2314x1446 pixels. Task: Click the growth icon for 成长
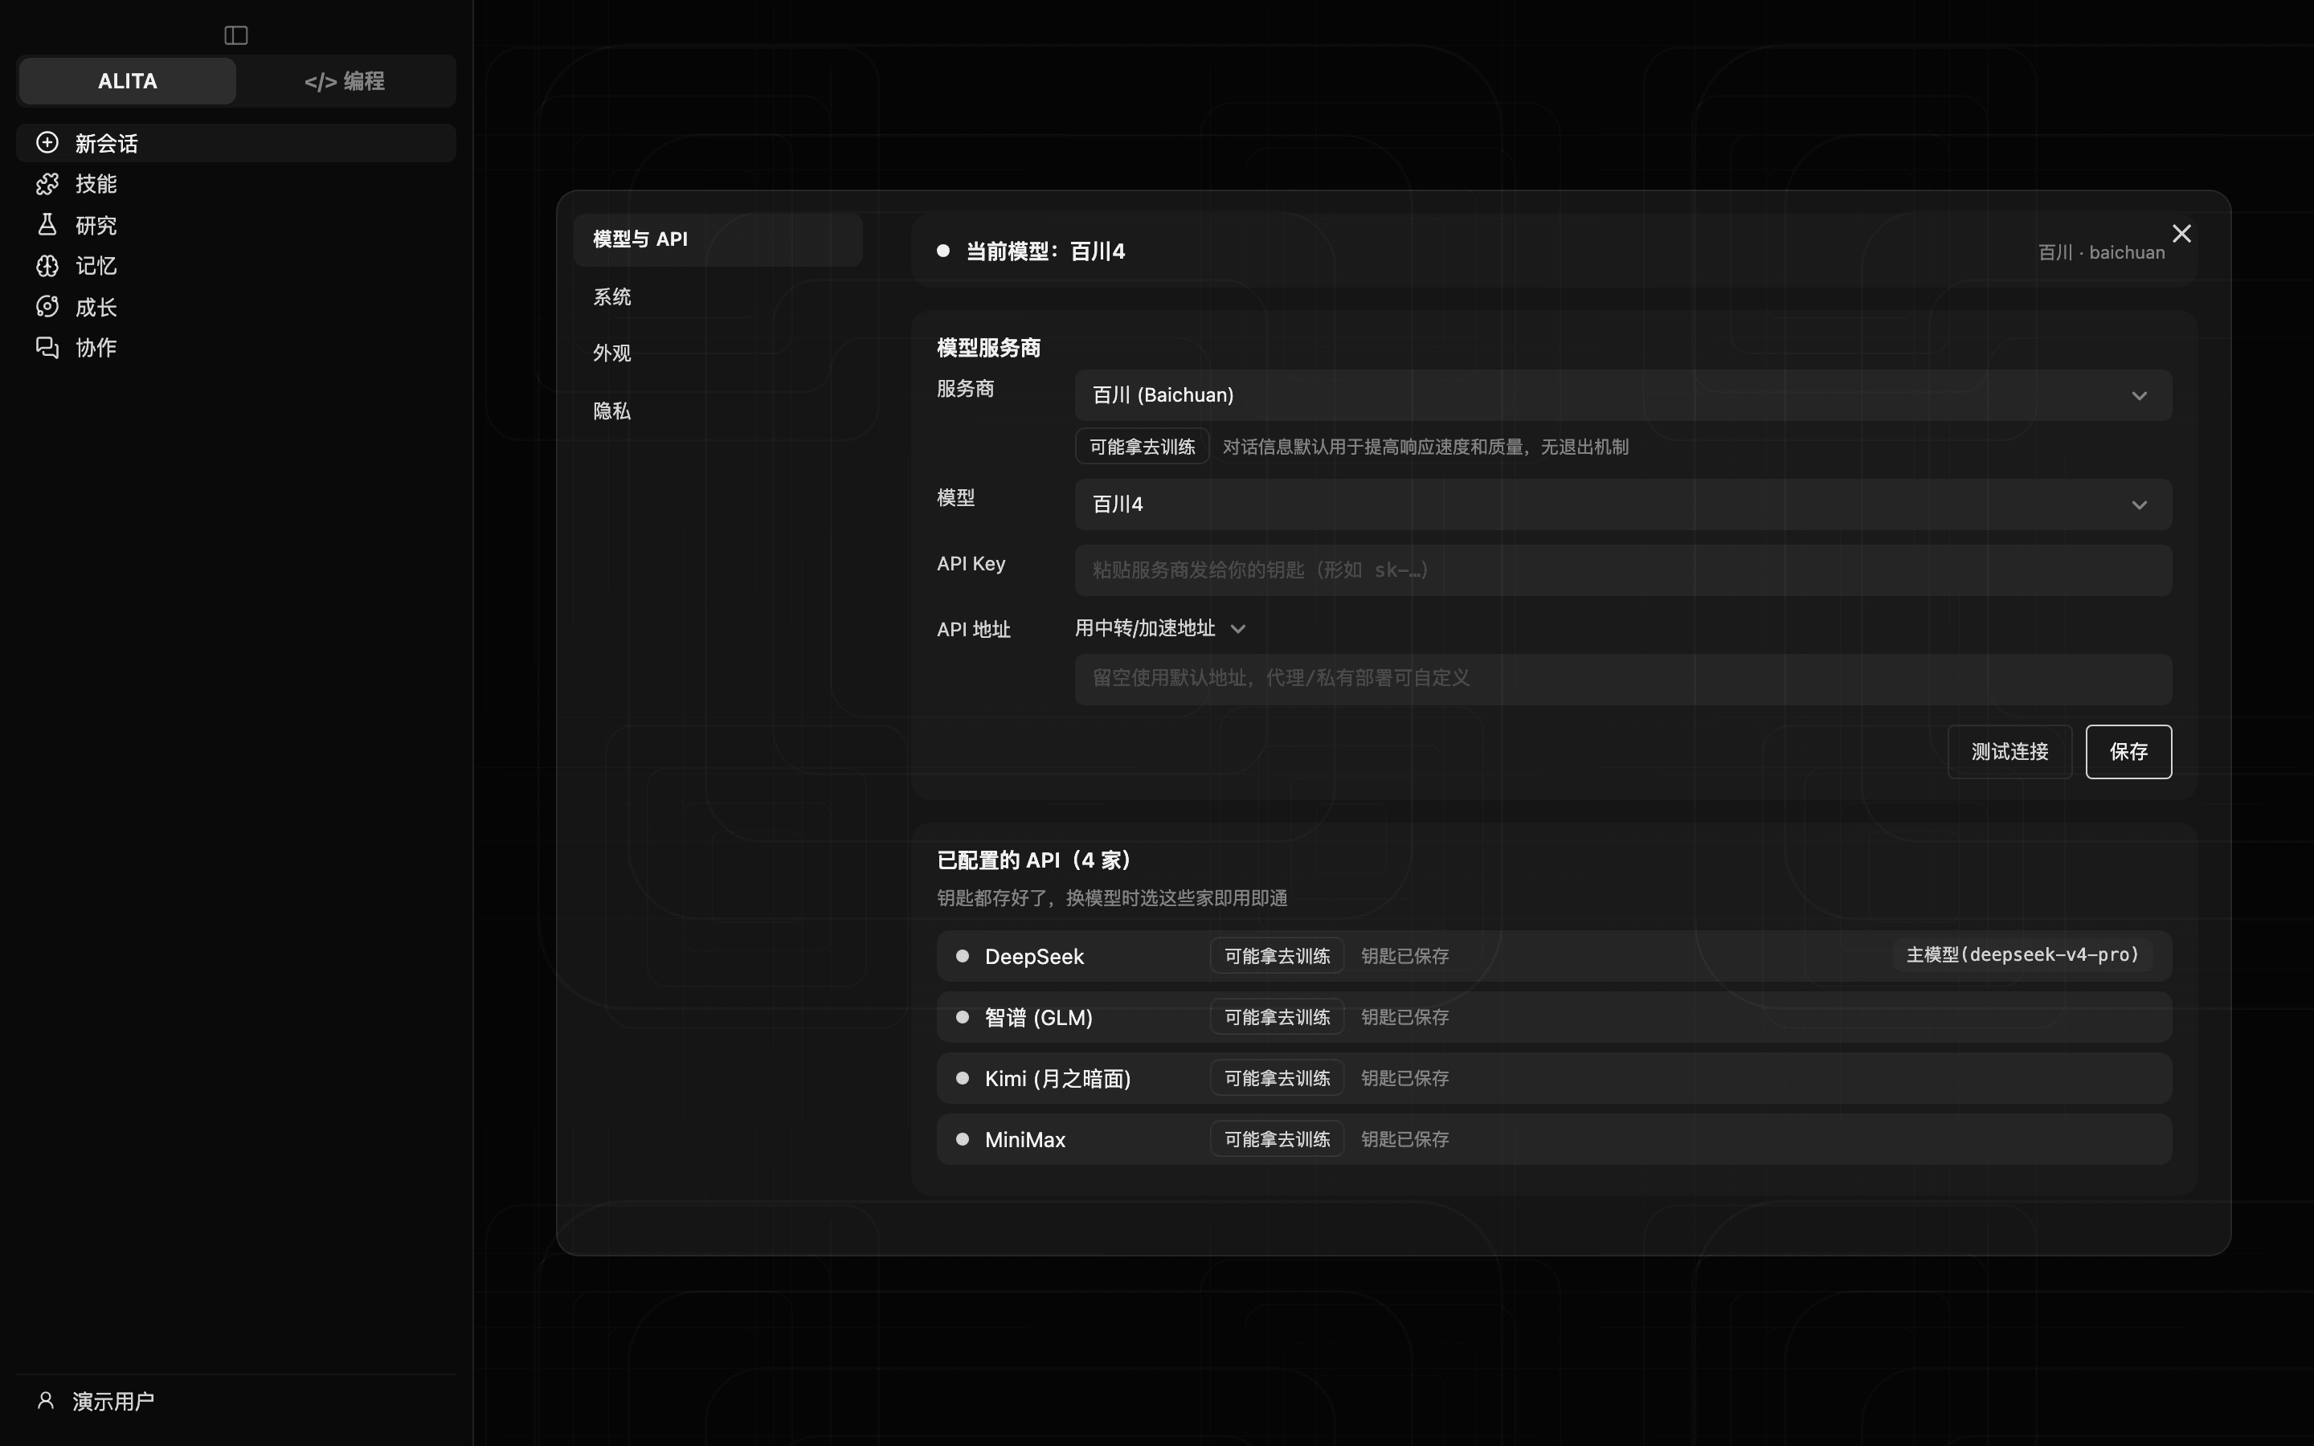point(47,307)
